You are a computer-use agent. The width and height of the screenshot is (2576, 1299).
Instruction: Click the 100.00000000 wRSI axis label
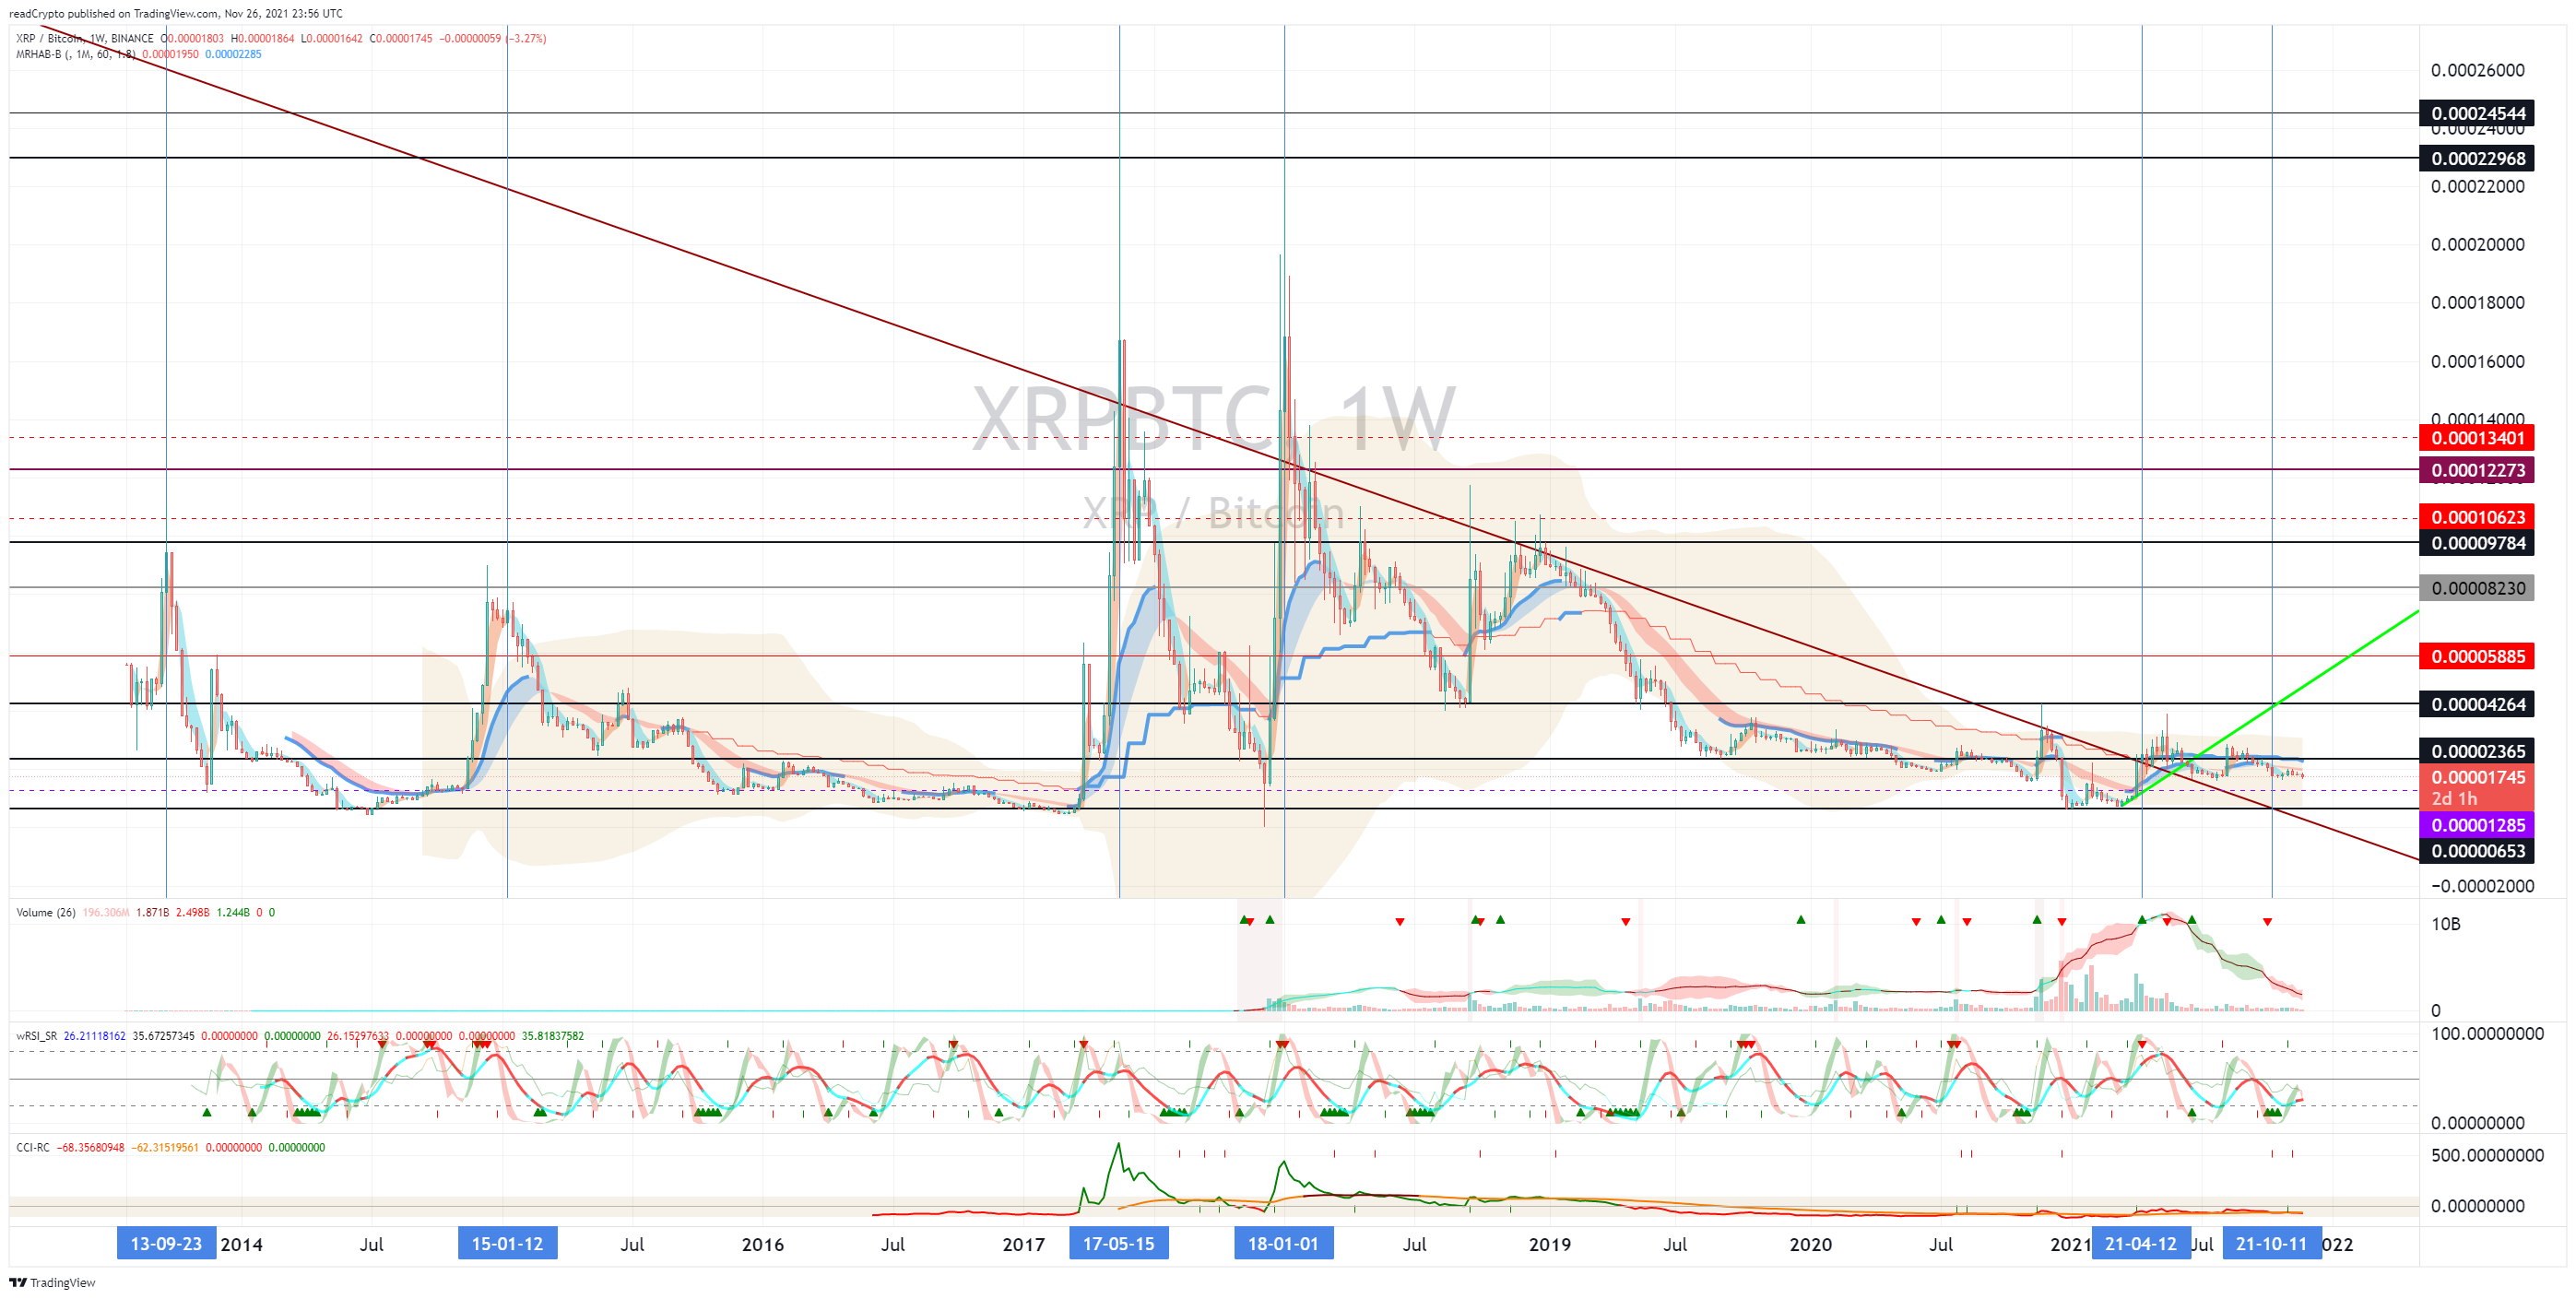click(x=2487, y=1034)
